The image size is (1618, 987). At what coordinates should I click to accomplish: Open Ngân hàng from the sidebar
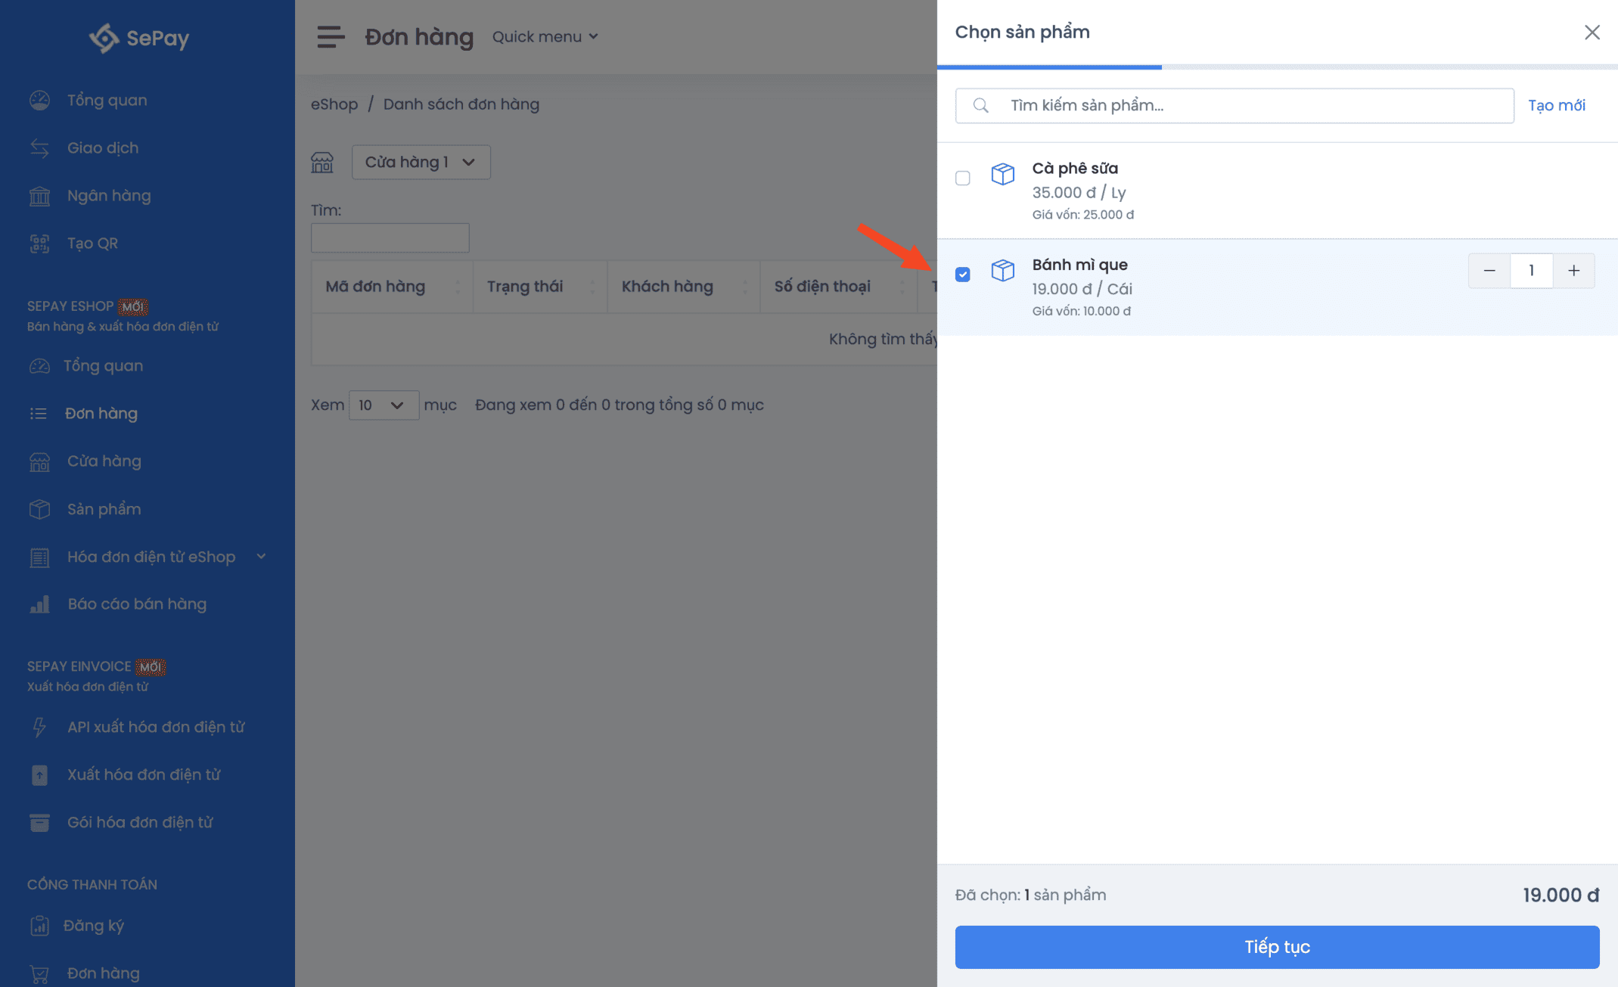[108, 196]
